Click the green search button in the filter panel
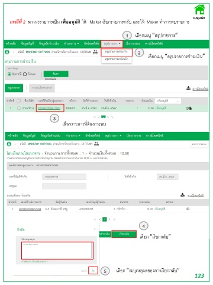The height and width of the screenshot is (285, 213). [x=56, y=74]
